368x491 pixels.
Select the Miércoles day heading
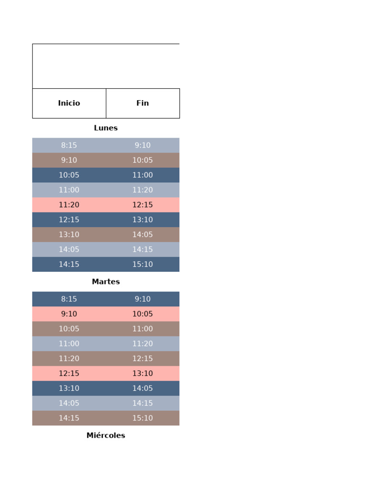pyautogui.click(x=106, y=435)
